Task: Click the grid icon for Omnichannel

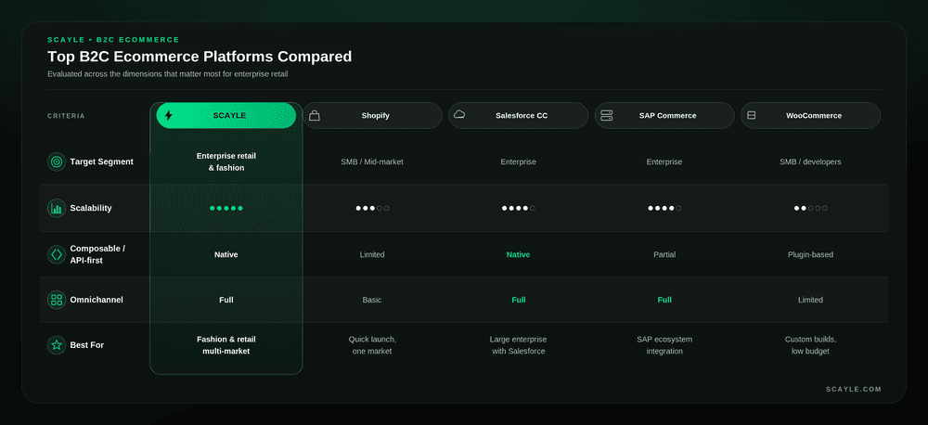Action: click(x=57, y=300)
